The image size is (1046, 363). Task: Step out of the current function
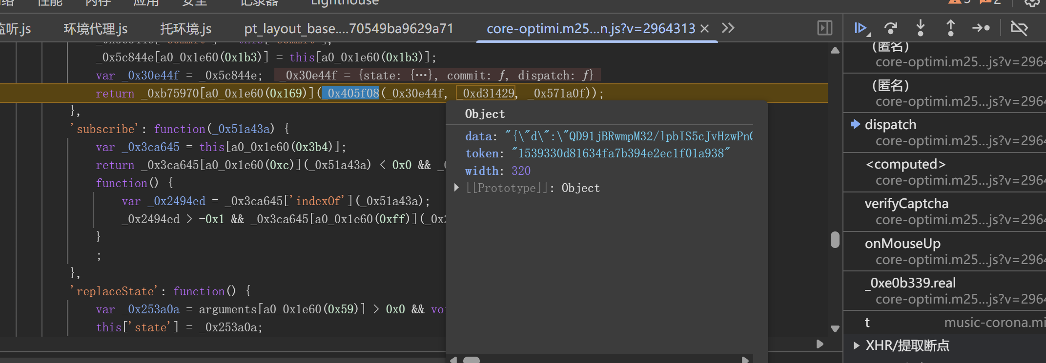coord(950,28)
